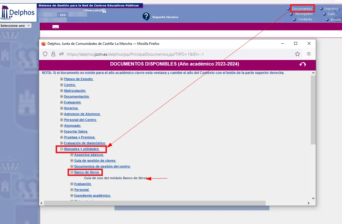Select Contexto in the top menu
The width and height of the screenshot is (342, 224).
pos(305,19)
